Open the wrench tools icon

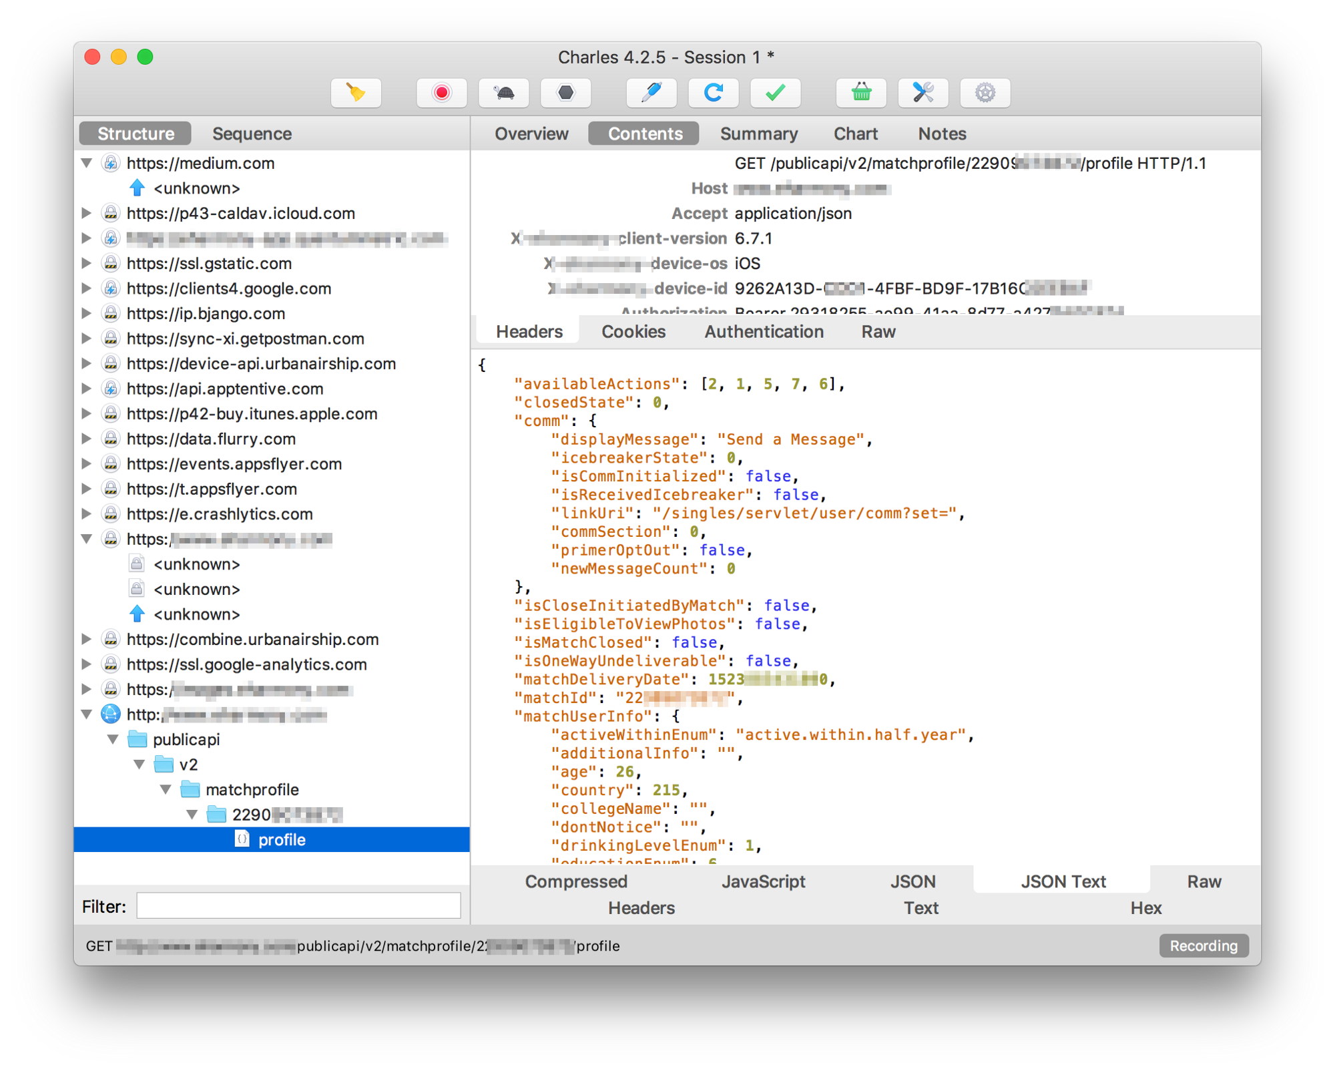pyautogui.click(x=922, y=93)
